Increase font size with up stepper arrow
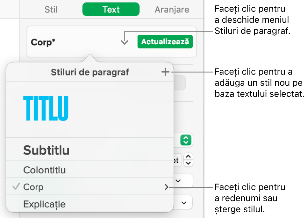The width and height of the screenshot is (308, 218). click(x=188, y=157)
